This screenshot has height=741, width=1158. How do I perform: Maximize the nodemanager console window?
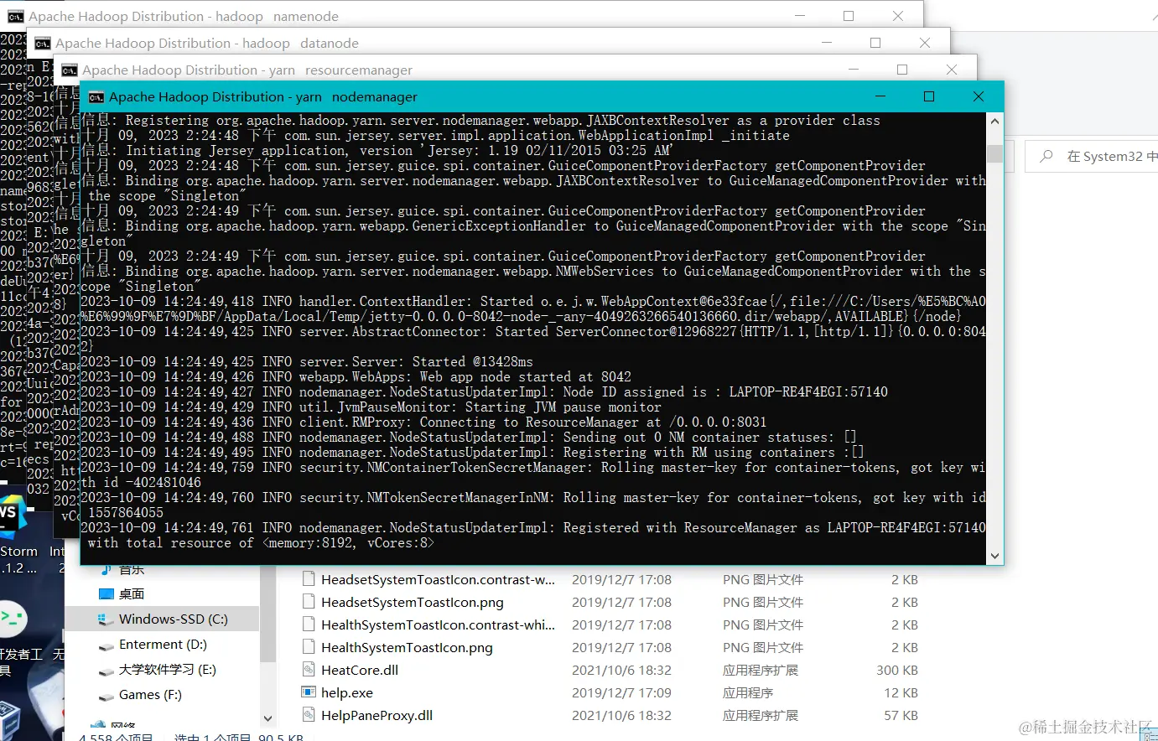(x=929, y=96)
